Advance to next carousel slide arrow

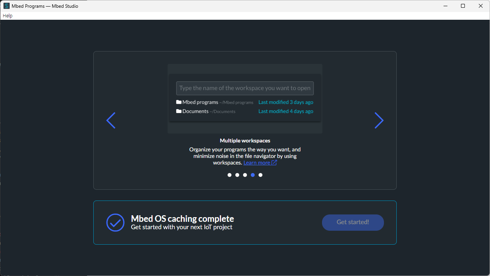pyautogui.click(x=379, y=120)
